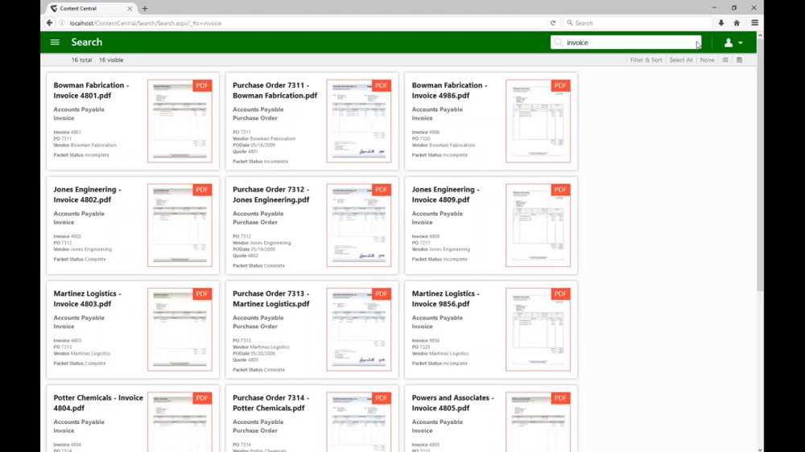Click title Martinez Logistics - Invoice 9856.pdf
This screenshot has height=452, width=805.
[446, 298]
